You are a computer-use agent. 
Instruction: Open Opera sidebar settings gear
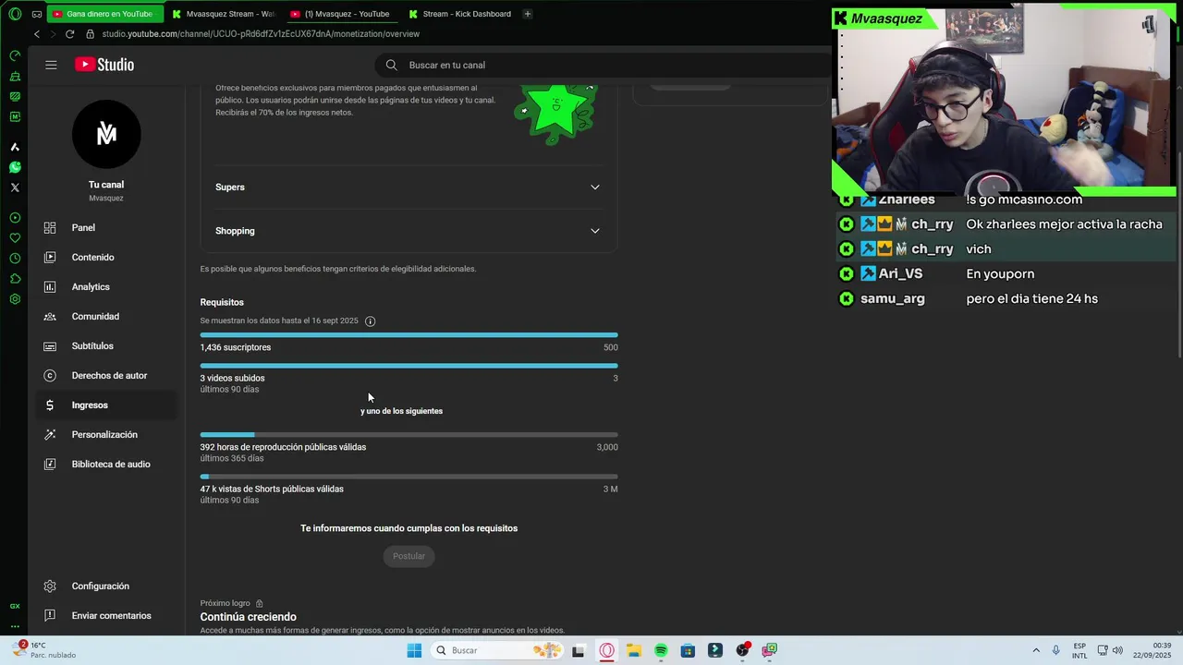click(15, 299)
